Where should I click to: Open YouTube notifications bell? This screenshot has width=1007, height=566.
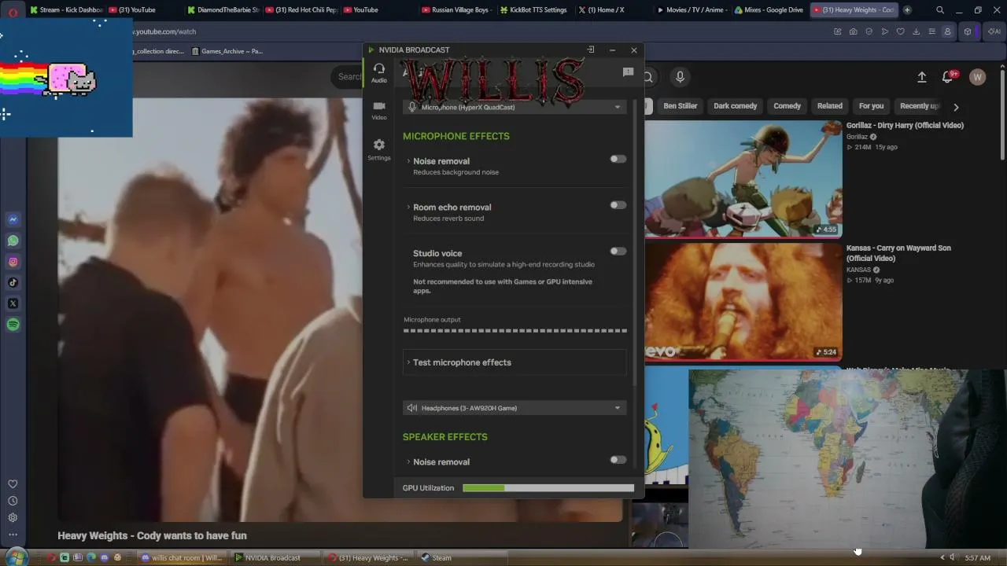948,77
